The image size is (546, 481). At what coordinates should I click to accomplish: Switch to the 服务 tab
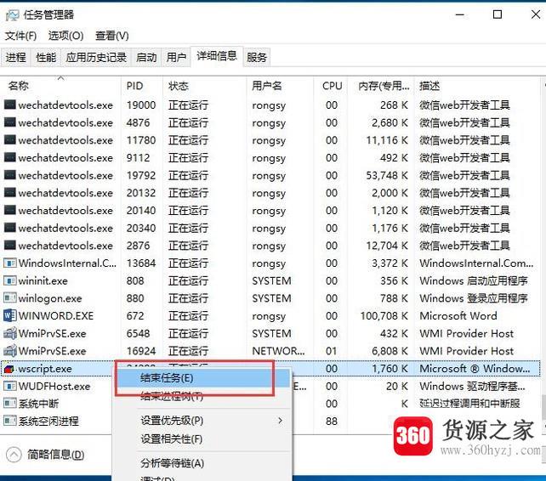(x=257, y=57)
